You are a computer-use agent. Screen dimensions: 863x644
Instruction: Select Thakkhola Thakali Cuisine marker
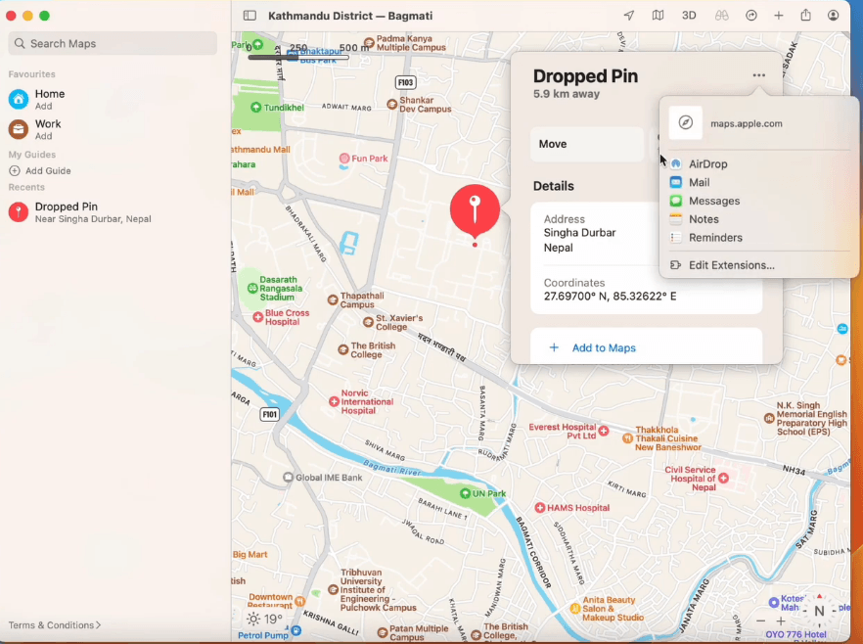(627, 438)
